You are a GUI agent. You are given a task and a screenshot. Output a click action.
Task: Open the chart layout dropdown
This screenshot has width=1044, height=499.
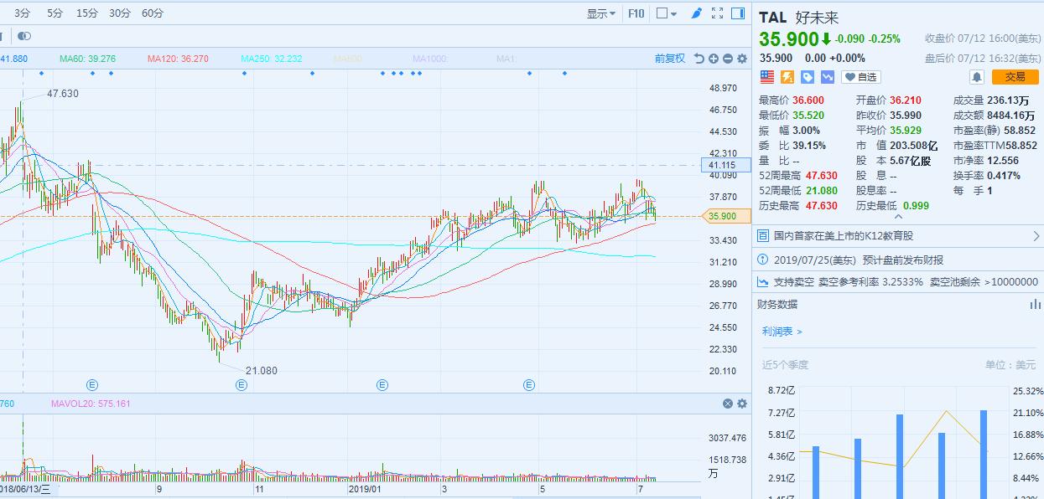(667, 13)
